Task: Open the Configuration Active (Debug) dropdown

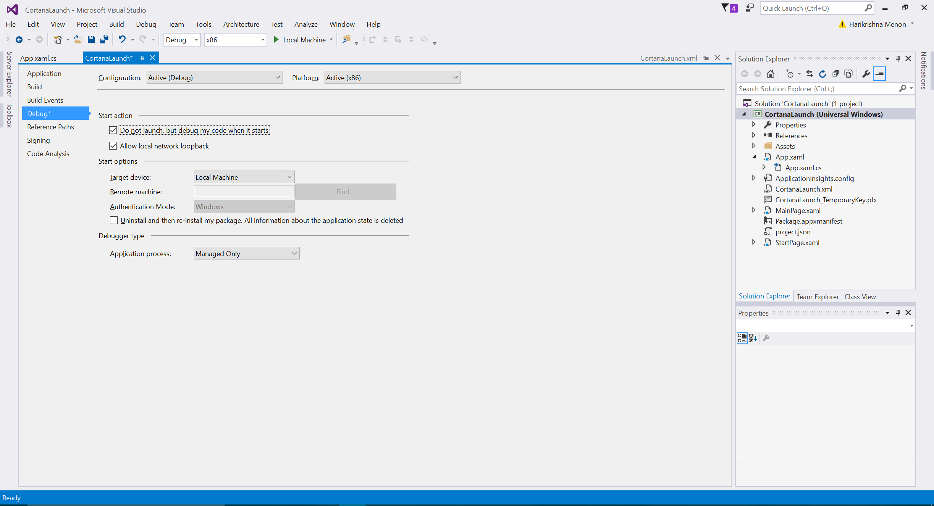Action: coord(215,77)
